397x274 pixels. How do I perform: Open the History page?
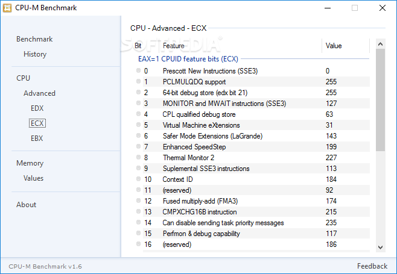[35, 54]
